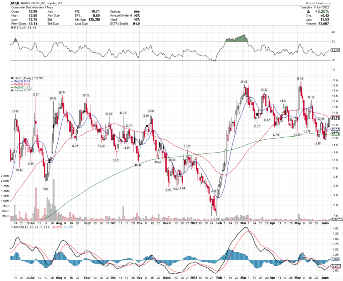Click the Last value 13.53 in the header
Screen dimensions: 343x281
(x=325, y=19)
